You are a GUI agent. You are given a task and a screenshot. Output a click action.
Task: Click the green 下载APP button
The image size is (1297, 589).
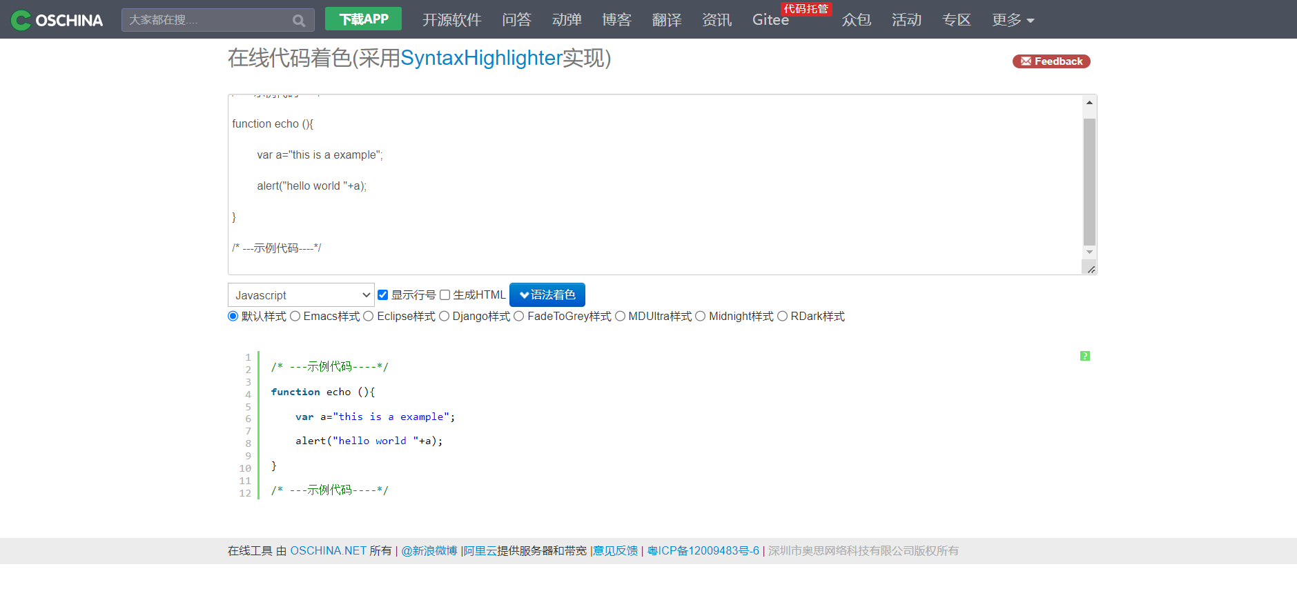[x=363, y=19]
